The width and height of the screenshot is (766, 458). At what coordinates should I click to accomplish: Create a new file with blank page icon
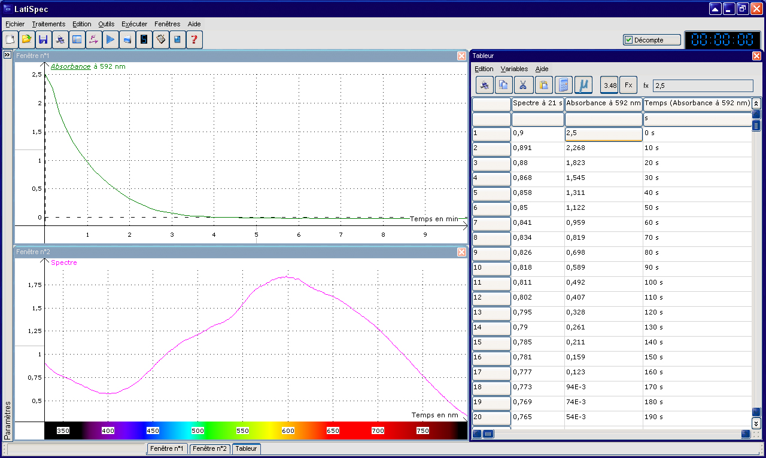coord(10,39)
